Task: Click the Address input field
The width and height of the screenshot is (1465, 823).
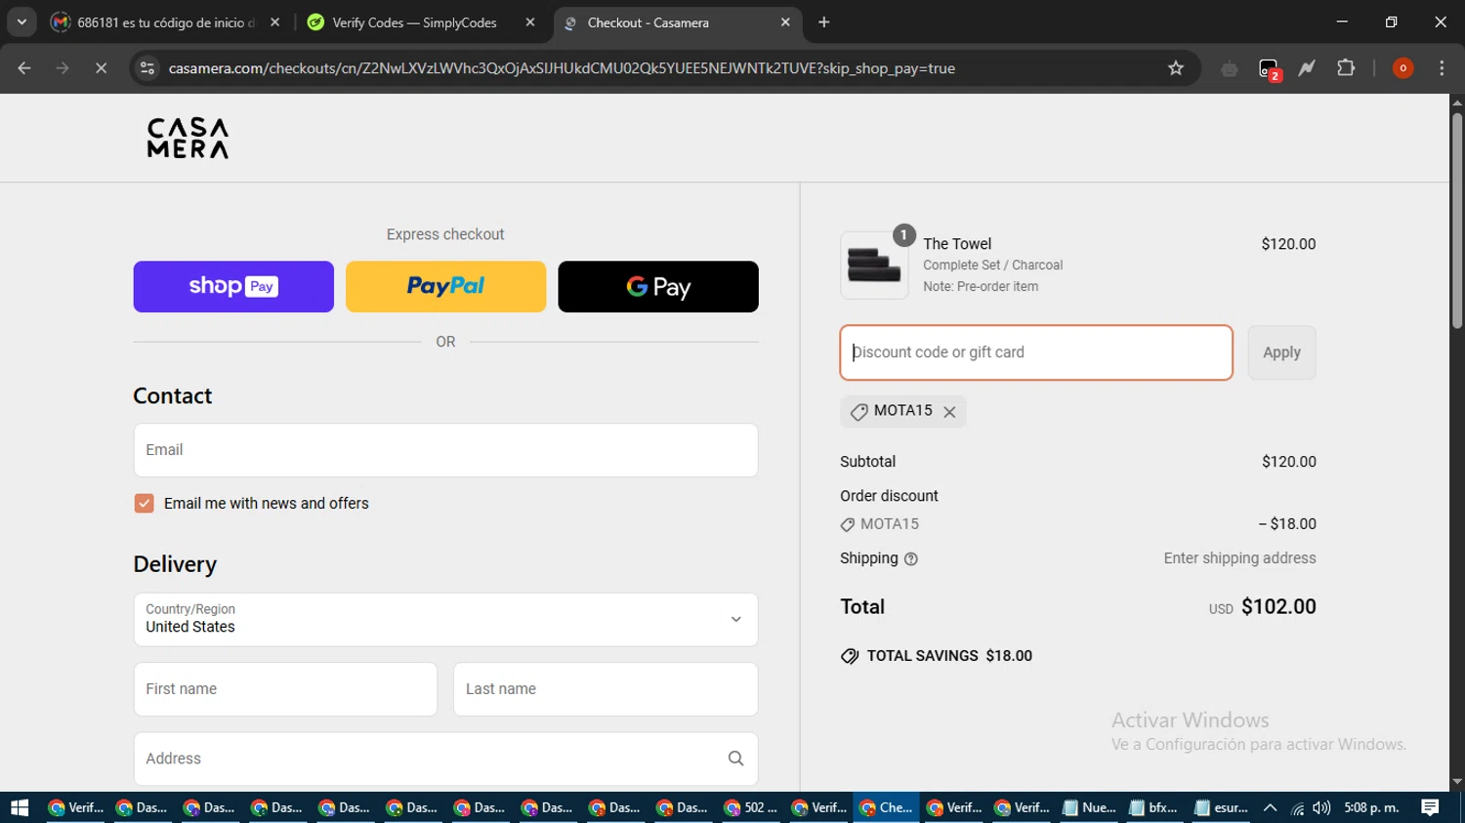Action: pos(445,759)
